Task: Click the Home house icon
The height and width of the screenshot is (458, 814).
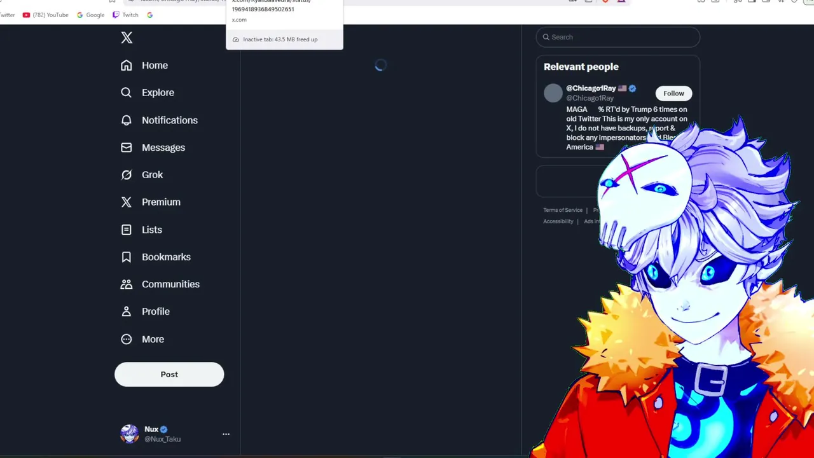Action: (x=127, y=65)
